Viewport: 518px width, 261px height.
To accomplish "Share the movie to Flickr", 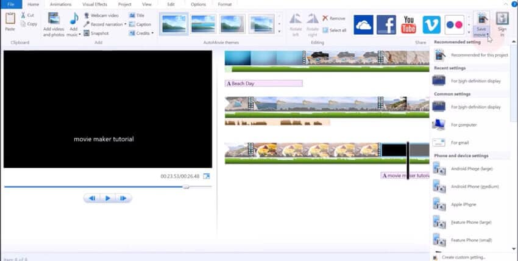I will 454,25.
